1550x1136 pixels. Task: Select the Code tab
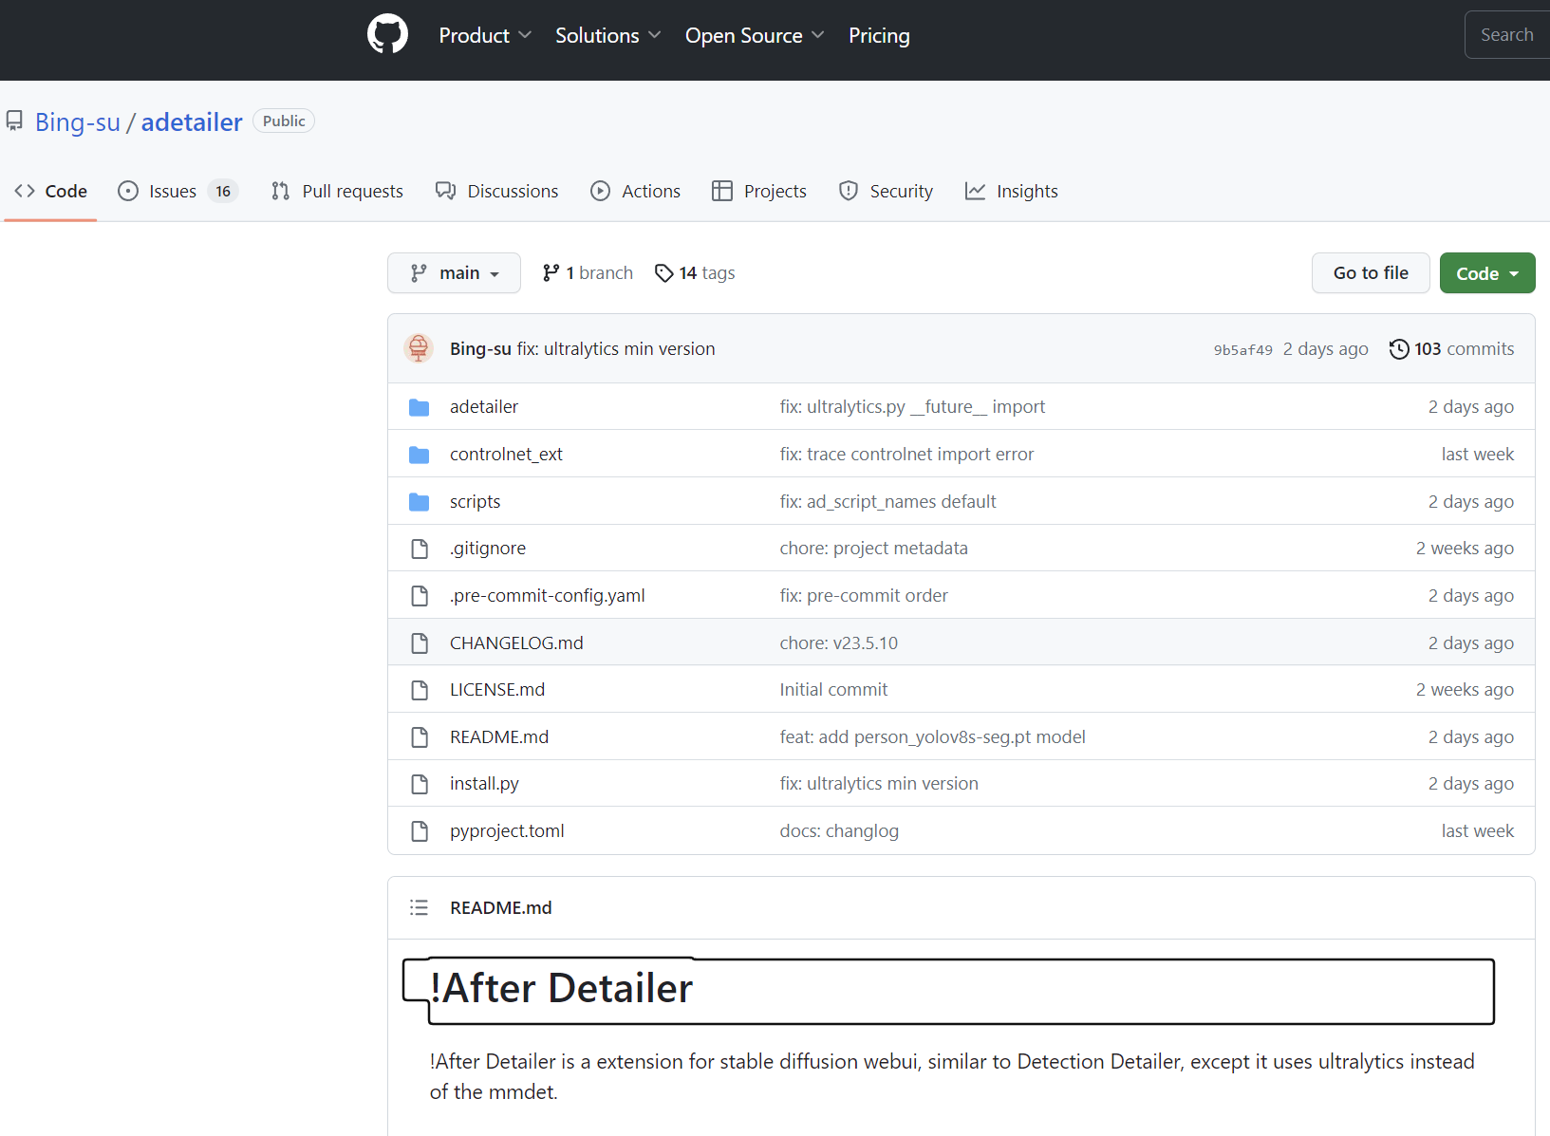coord(51,191)
